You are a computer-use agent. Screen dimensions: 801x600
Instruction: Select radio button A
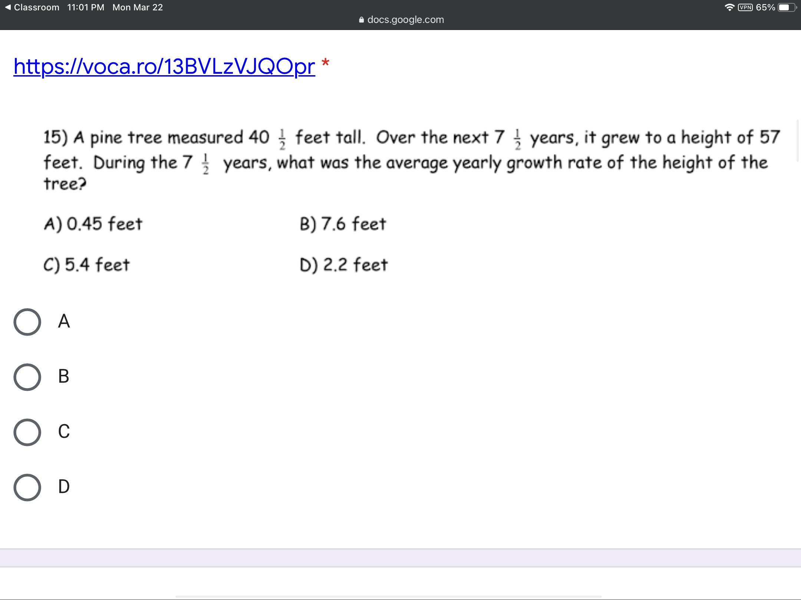coord(27,322)
